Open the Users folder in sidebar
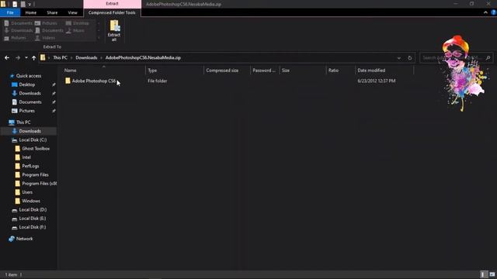This screenshot has height=279, width=497. point(27,192)
